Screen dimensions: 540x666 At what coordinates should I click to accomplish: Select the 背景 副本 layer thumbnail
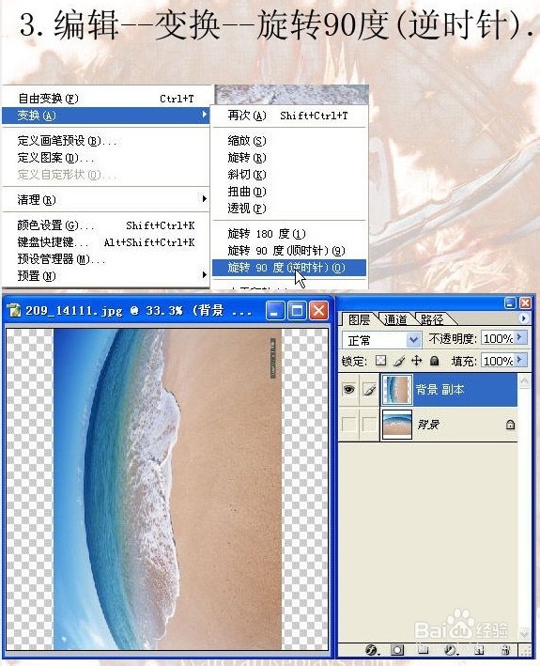(x=397, y=390)
